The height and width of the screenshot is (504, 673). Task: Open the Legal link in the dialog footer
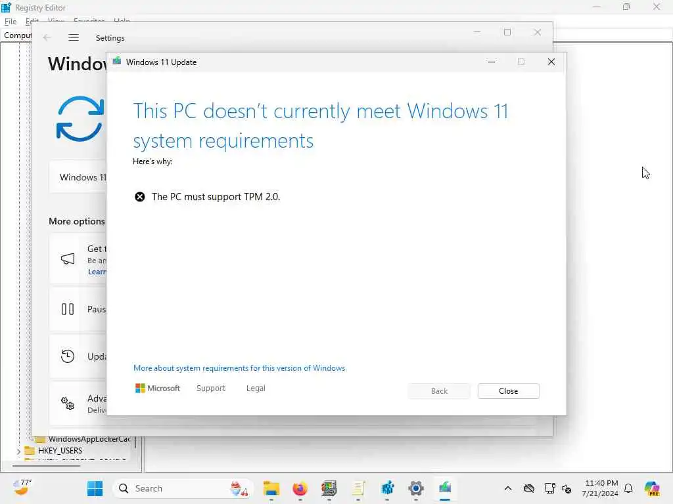coord(256,388)
